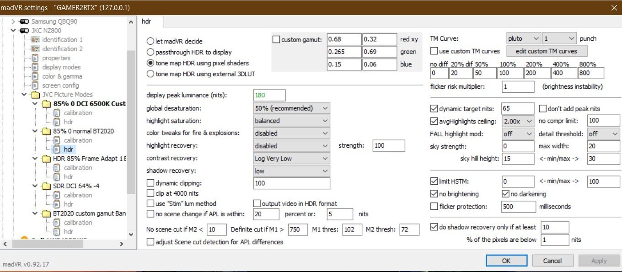Click the SDR DCI 64% -4 folder icon
The width and height of the screenshot is (622, 272).
[x=46, y=186]
